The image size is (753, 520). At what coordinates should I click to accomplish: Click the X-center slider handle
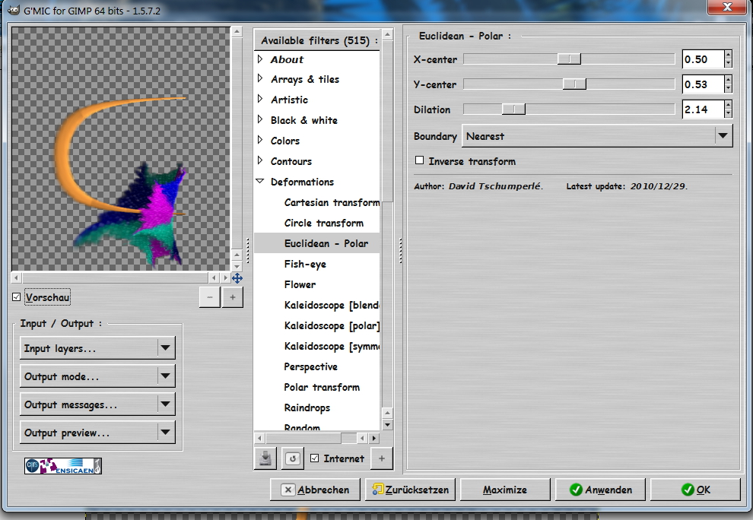[569, 59]
